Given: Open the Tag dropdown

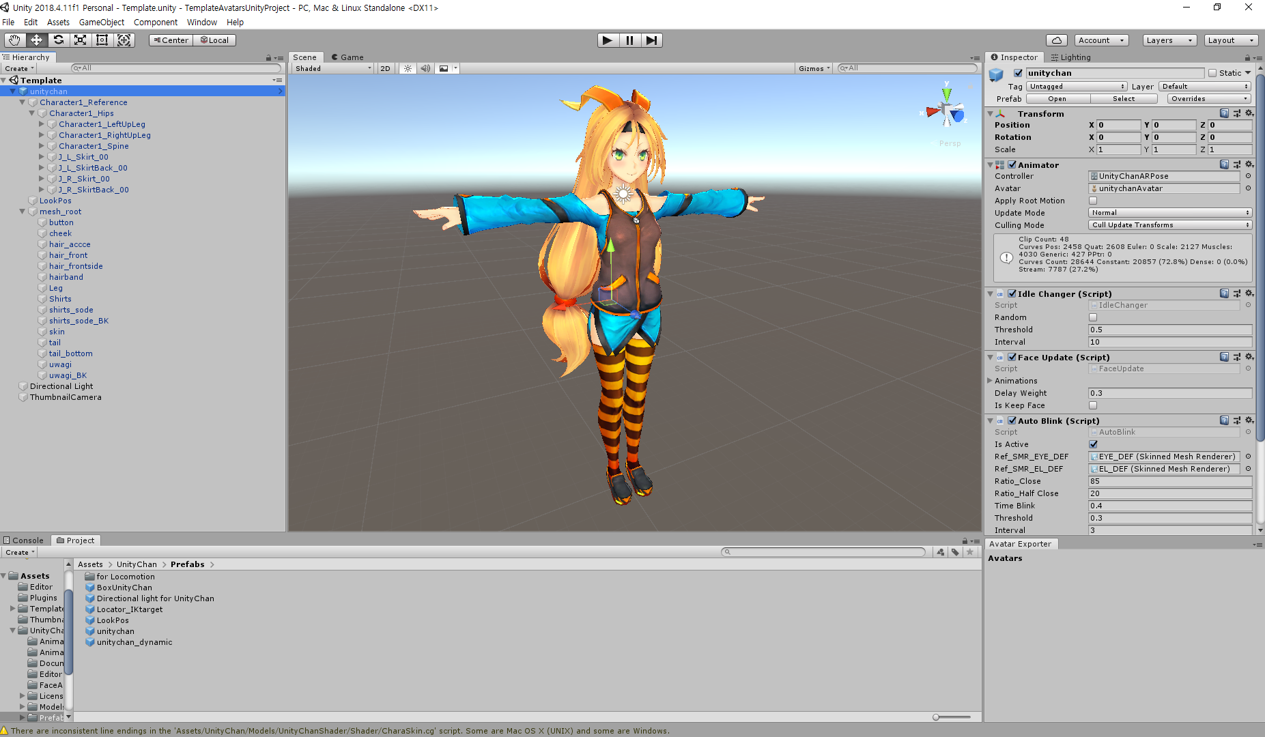Looking at the screenshot, I should [1077, 87].
